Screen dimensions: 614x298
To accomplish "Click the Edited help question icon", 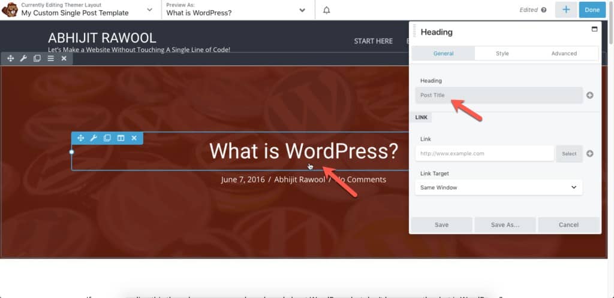I will (543, 10).
